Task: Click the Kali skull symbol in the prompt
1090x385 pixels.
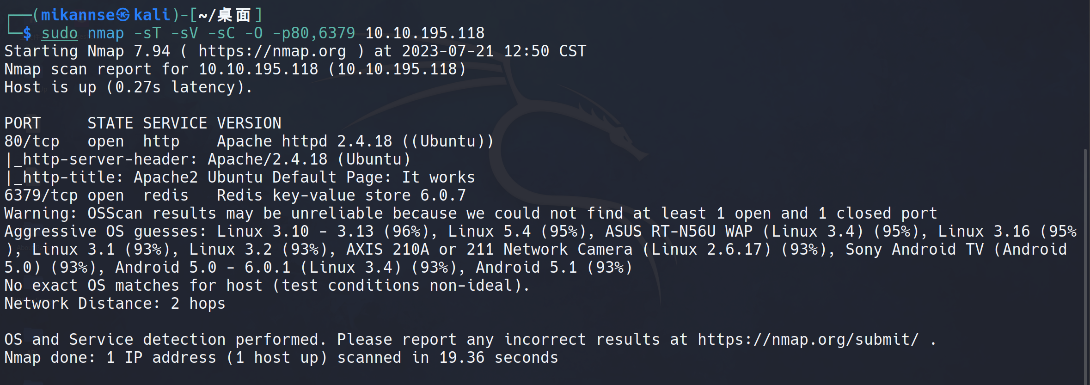Action: click(x=123, y=15)
